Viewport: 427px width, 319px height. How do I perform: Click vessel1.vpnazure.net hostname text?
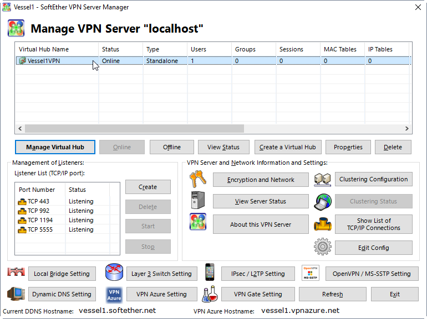pyautogui.click(x=301, y=310)
